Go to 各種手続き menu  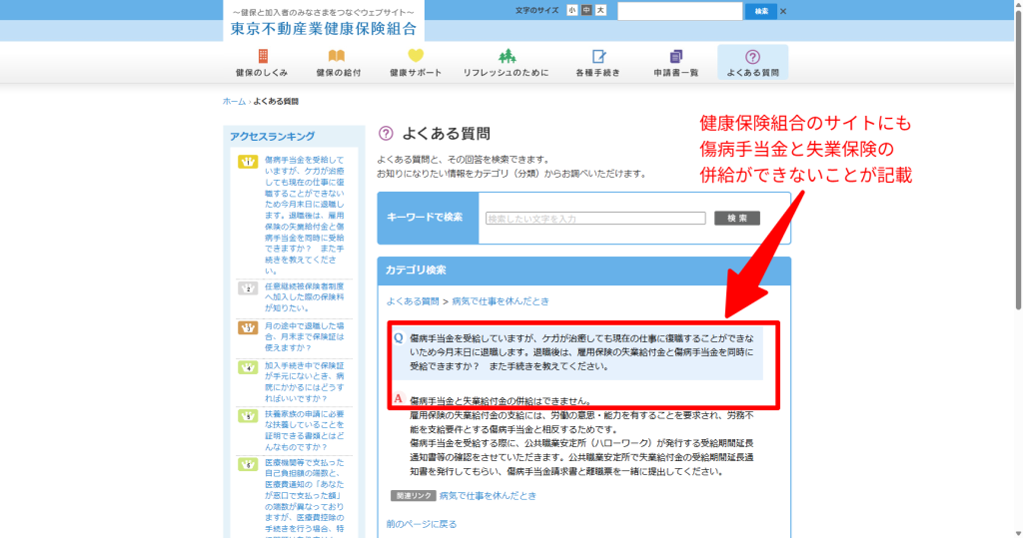[598, 73]
